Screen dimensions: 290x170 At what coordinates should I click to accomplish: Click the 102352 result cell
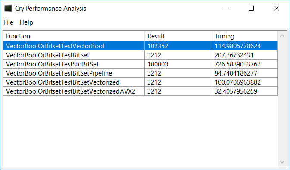[x=178, y=46]
